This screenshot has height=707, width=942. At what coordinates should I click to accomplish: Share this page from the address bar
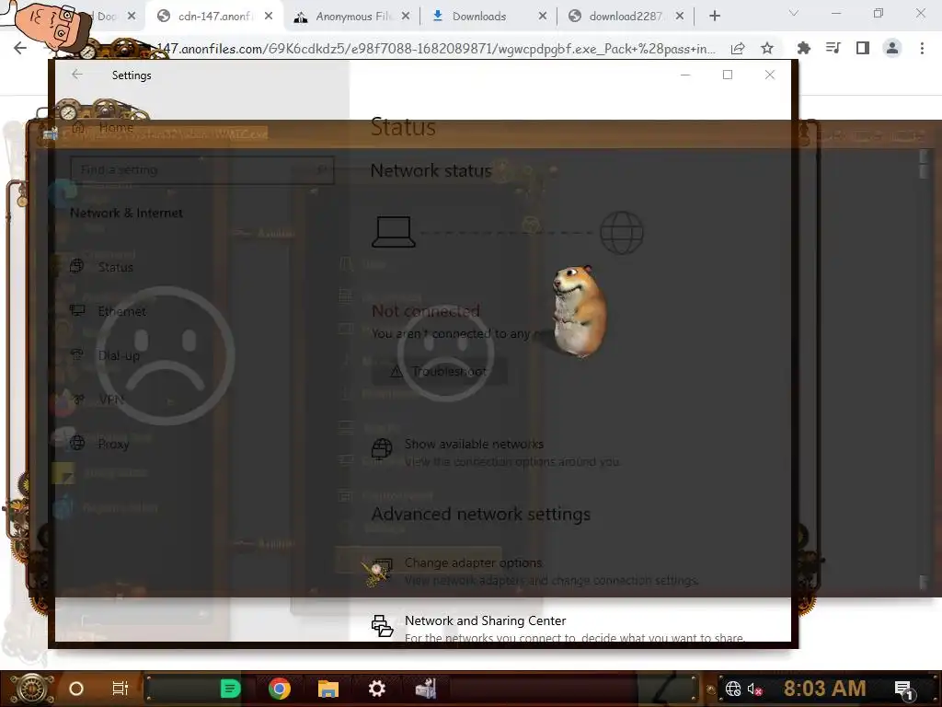tap(738, 48)
